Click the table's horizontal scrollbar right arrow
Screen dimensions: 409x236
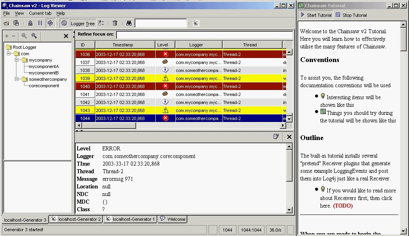pyautogui.click(x=283, y=126)
